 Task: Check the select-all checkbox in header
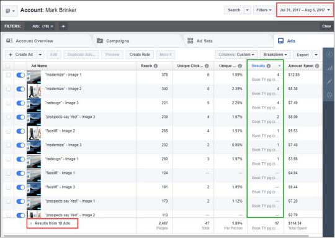pyautogui.click(x=7, y=66)
